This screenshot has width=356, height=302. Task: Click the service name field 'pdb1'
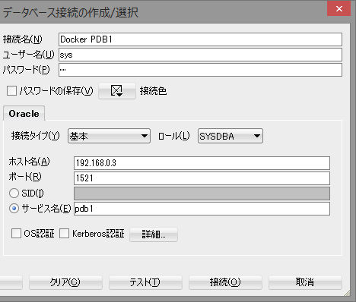[x=202, y=209]
